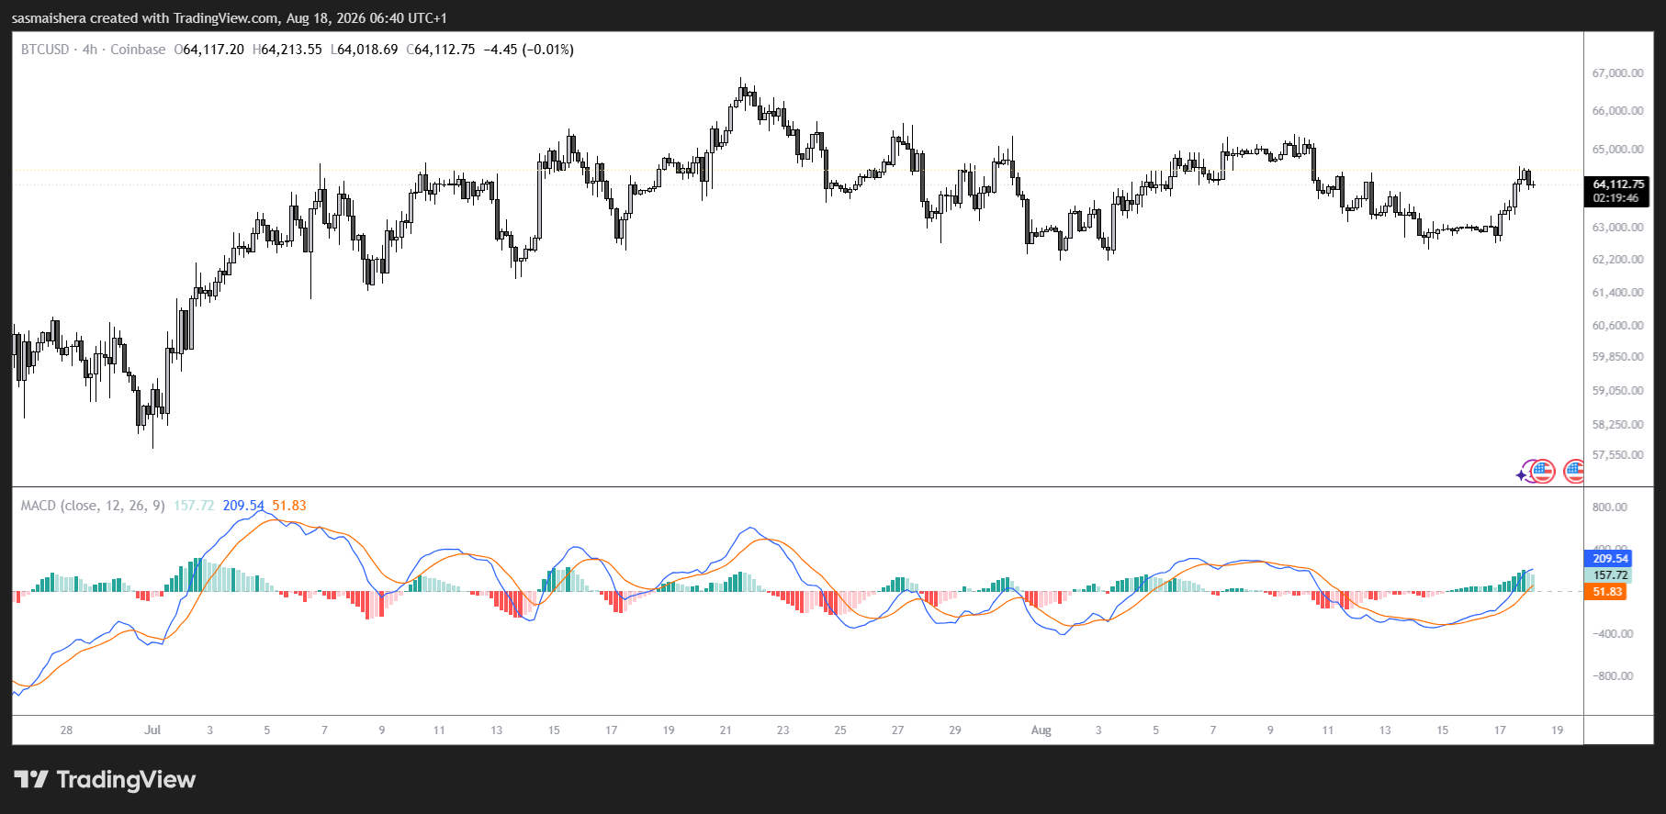Click the TradingView wordmark text

[x=126, y=780]
